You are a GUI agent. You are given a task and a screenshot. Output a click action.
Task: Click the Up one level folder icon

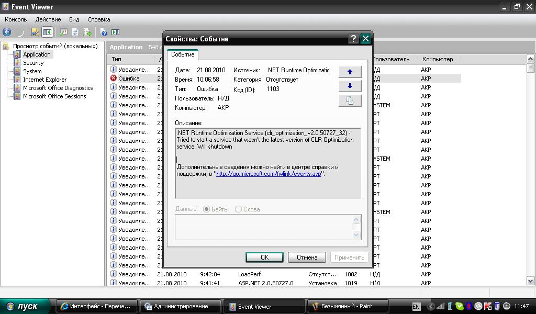(x=35, y=32)
